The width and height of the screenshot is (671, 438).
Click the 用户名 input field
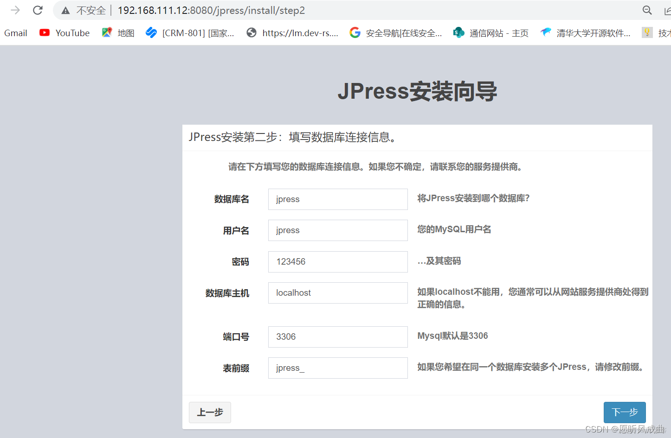[x=338, y=230]
